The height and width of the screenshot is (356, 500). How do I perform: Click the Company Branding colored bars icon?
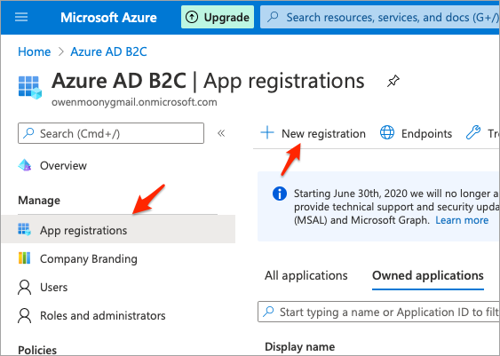click(24, 258)
